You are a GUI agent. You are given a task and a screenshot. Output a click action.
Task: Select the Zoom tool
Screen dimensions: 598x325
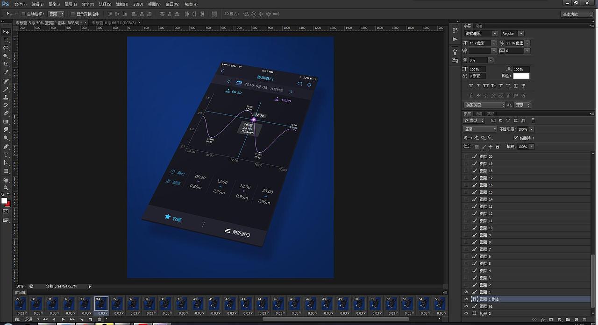6,187
